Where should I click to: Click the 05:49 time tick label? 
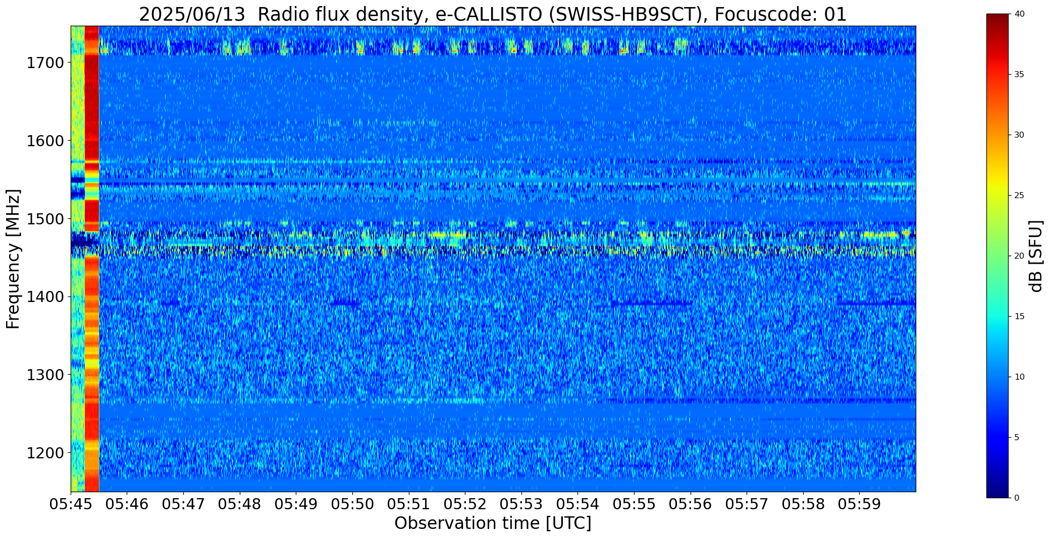pyautogui.click(x=296, y=504)
